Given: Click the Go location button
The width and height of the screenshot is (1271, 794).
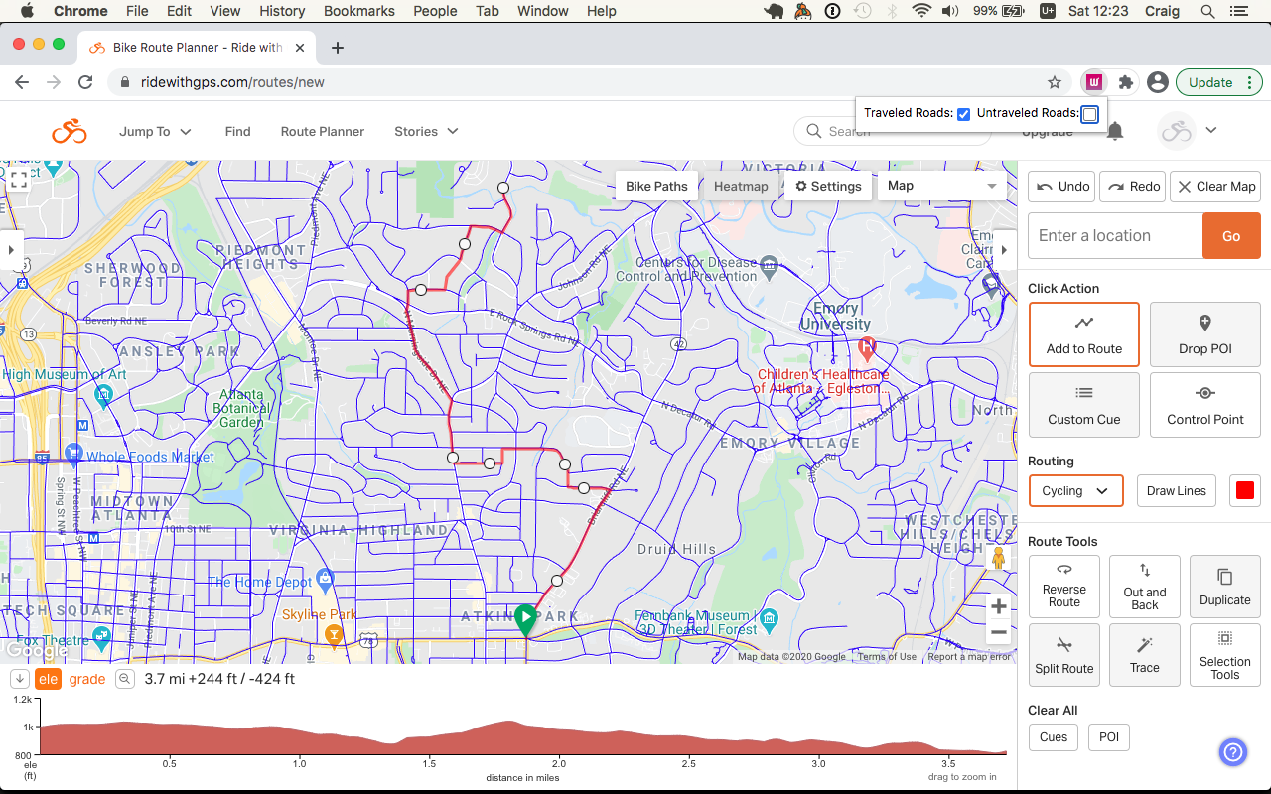Looking at the screenshot, I should pyautogui.click(x=1231, y=235).
